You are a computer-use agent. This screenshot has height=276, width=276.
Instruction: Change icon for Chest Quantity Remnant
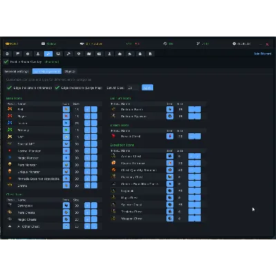pyautogui.click(x=170, y=170)
